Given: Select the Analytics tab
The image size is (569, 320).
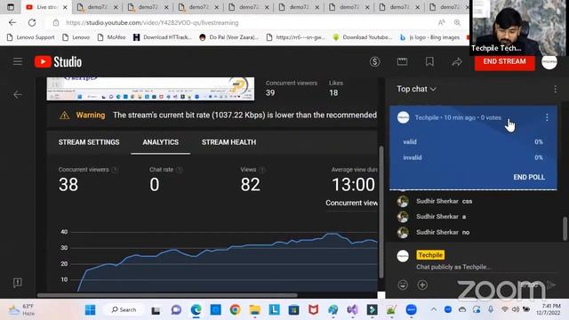Looking at the screenshot, I should click(160, 142).
